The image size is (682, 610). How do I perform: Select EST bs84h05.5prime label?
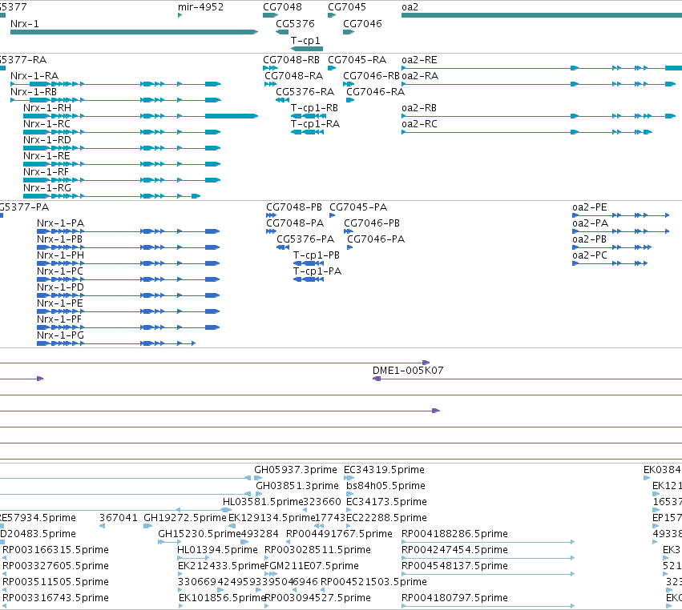385,486
